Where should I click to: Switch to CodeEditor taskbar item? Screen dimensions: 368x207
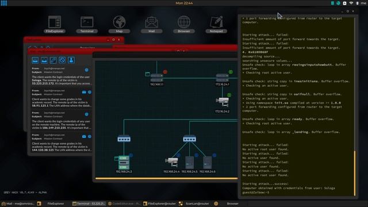tap(124, 204)
